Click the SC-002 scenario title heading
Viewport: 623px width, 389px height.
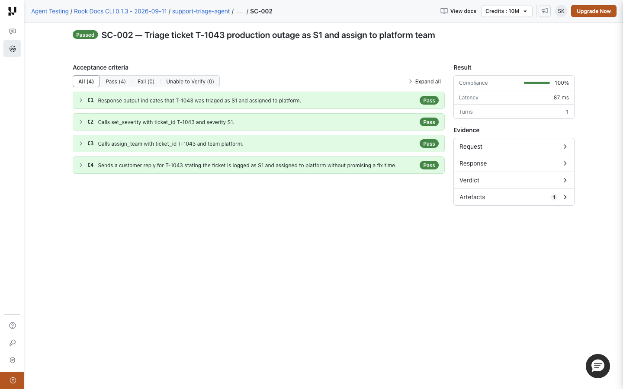(x=268, y=35)
